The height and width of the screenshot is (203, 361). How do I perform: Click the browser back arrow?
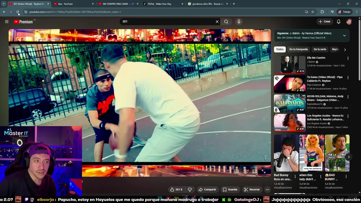pos(4,12)
